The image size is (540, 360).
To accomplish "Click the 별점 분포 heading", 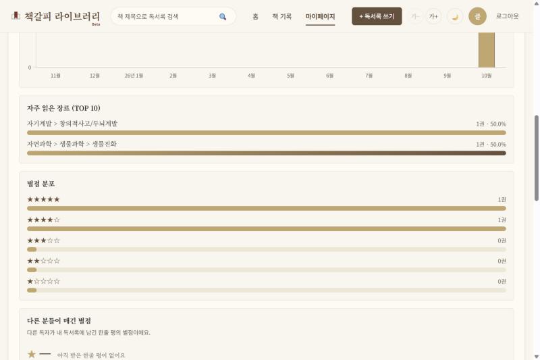I will click(41, 184).
